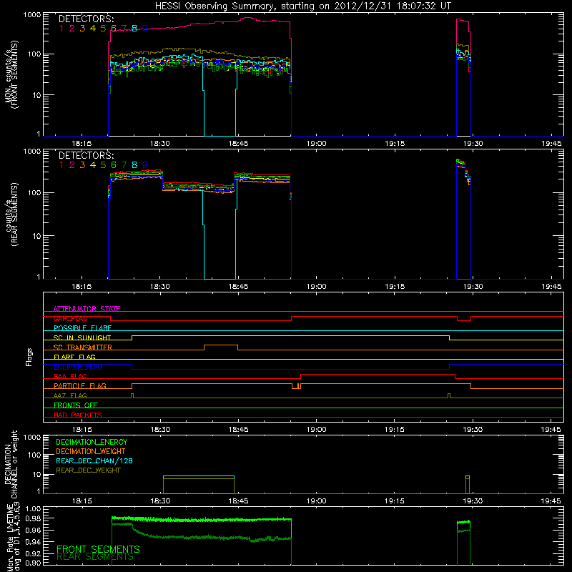
Task: Click the 0.94 tick on the livetime axis
Action: point(33,542)
